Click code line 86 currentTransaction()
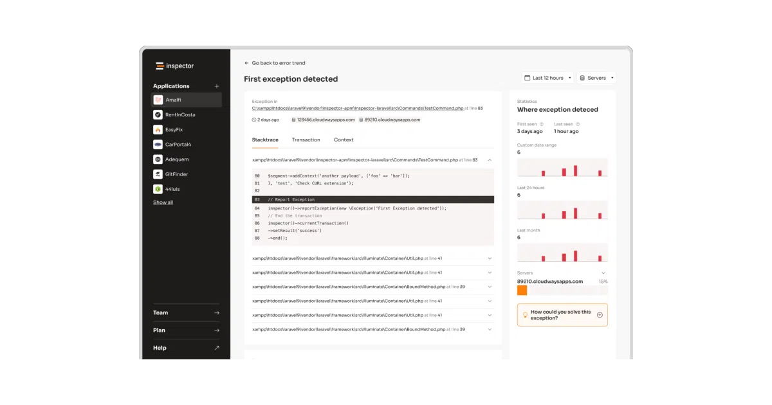This screenshot has height=405, width=772. [x=308, y=223]
